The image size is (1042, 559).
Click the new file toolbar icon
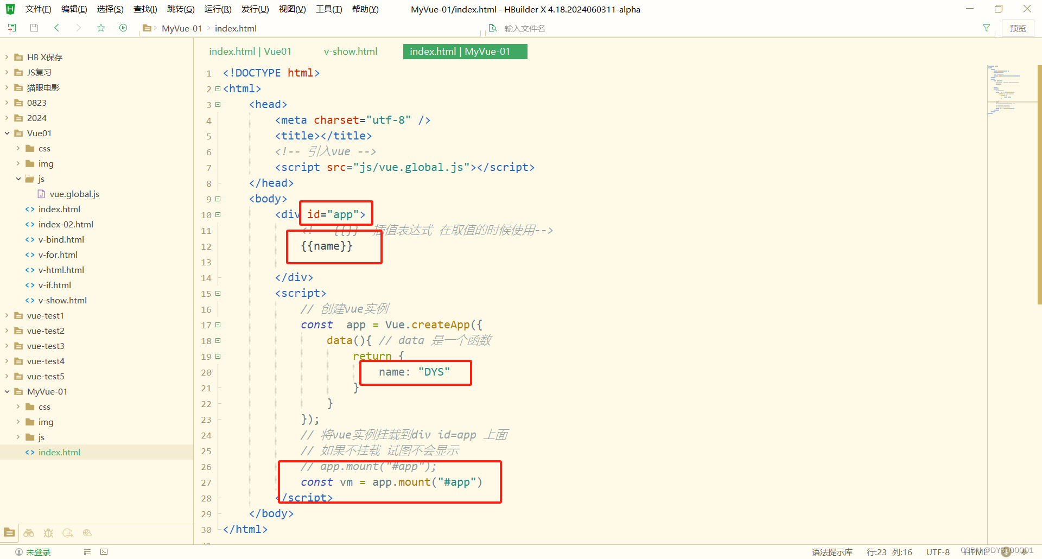(12, 28)
